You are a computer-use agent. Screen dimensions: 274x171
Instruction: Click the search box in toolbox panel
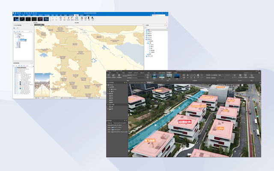coord(155,28)
